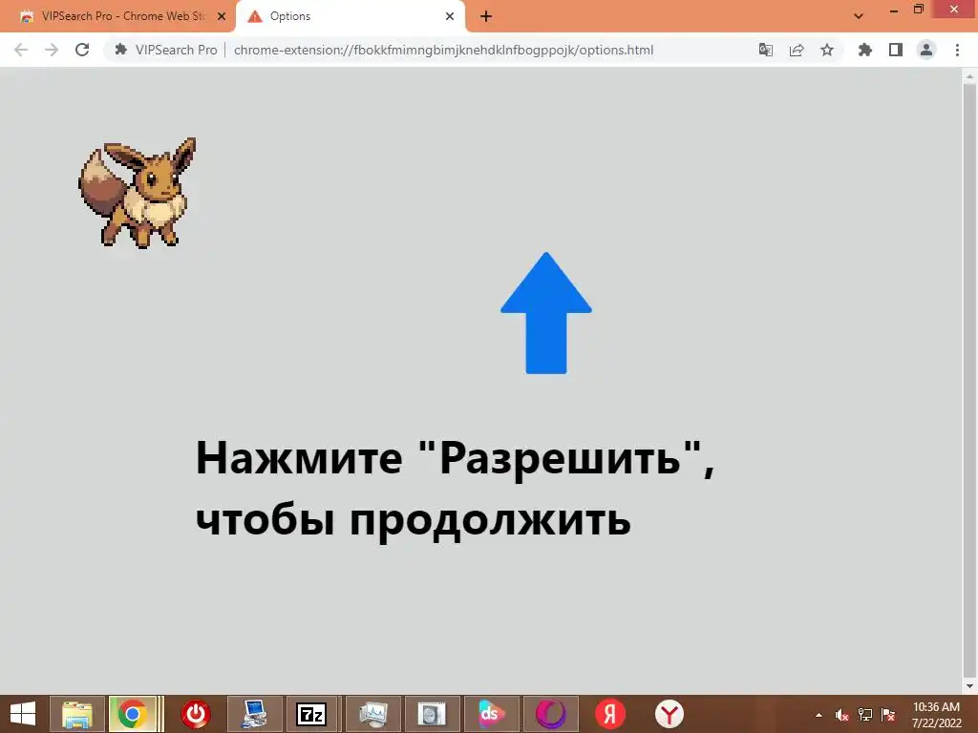Screen dimensions: 978x733
Task: Close the VIPSearch Pro Chrome Web Store tab
Action: (222, 17)
